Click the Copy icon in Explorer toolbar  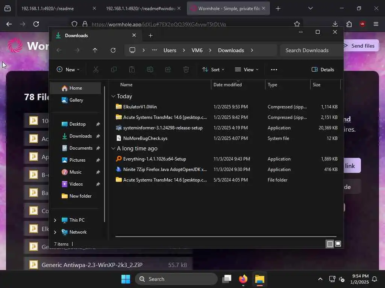click(x=114, y=69)
